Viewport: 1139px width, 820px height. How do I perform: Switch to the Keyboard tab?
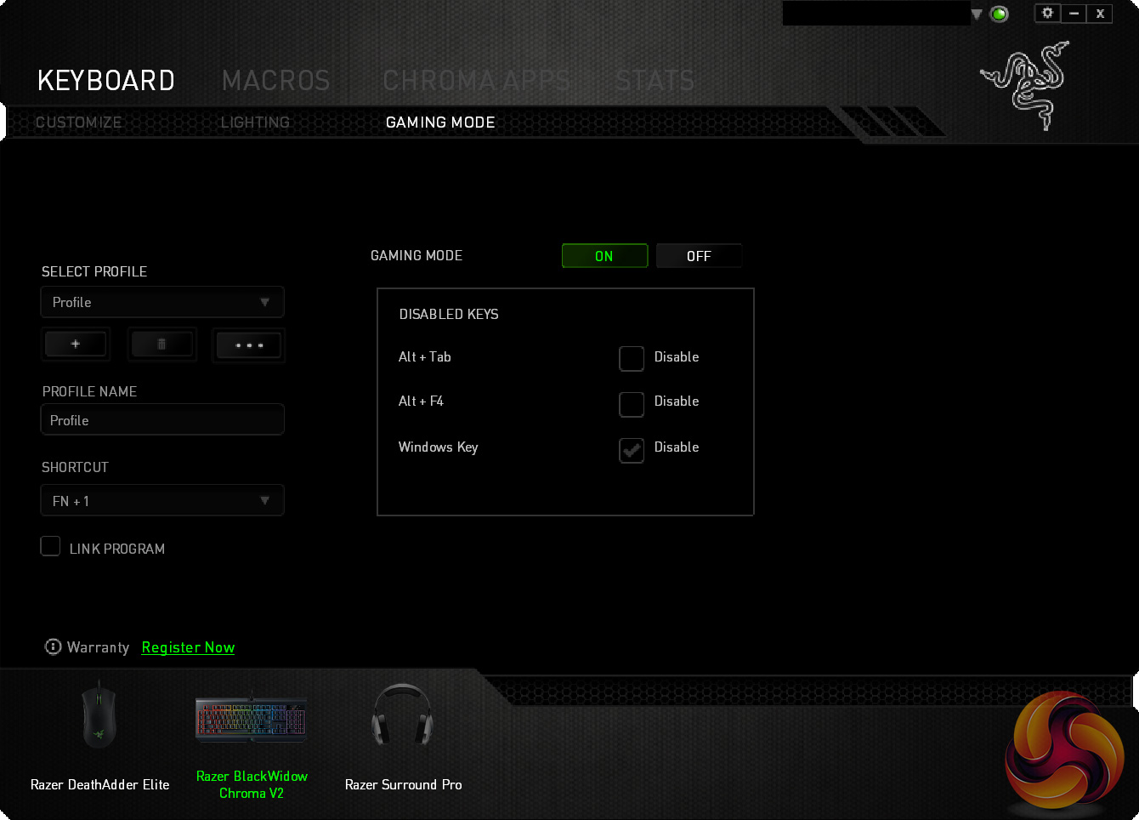coord(106,81)
